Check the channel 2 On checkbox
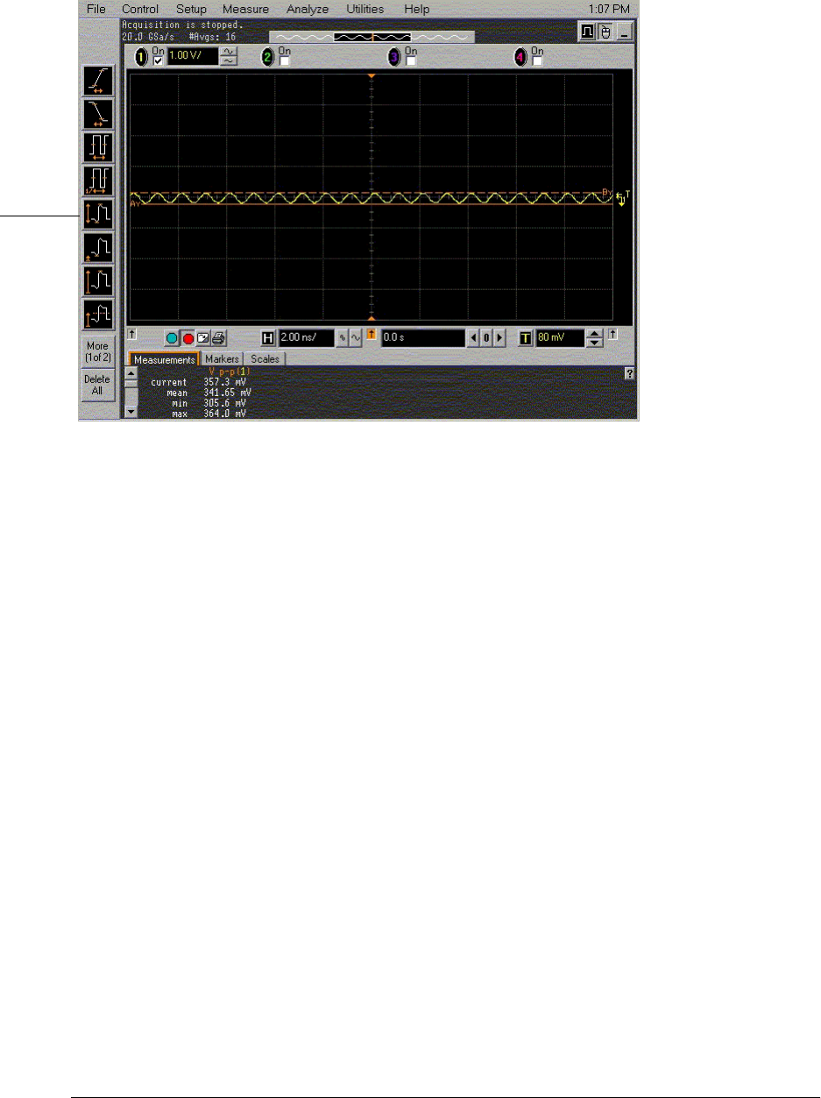Image resolution: width=821 pixels, height=1098 pixels. [284, 61]
